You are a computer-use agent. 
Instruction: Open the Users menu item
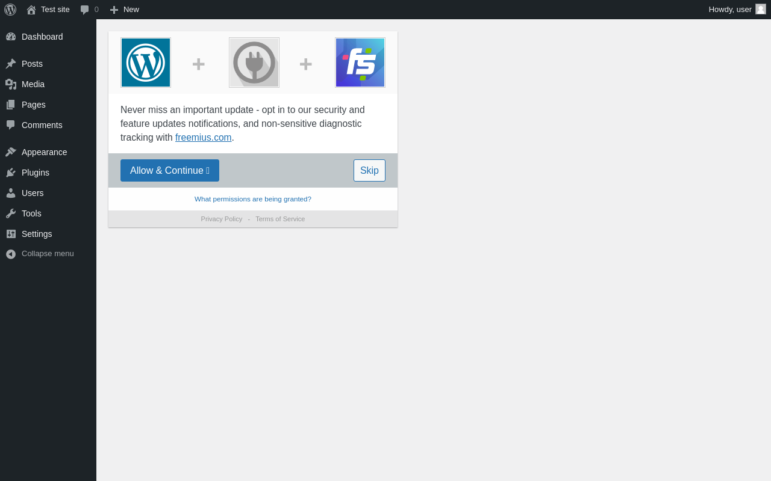coord(48,193)
